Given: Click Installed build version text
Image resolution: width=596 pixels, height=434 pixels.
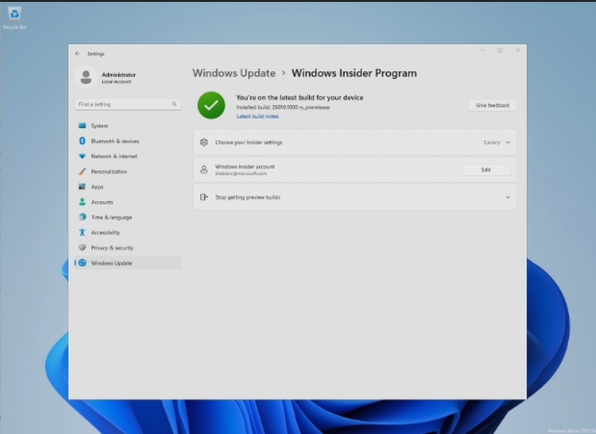Looking at the screenshot, I should [283, 107].
